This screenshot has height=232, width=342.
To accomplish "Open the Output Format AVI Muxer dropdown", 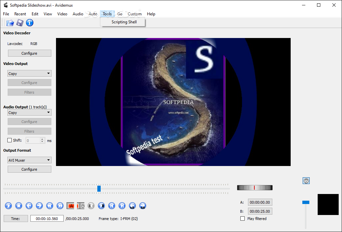I will pos(29,160).
